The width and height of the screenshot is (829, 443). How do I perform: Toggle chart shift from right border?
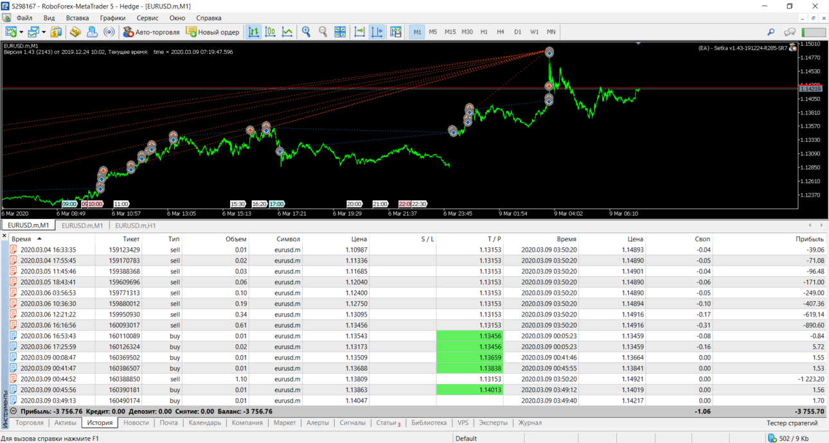coord(377,31)
